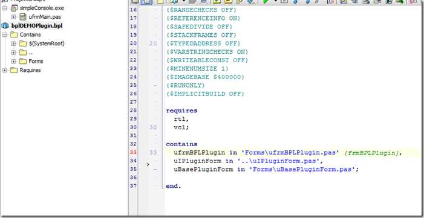
Task: Click the {frmBPLPlugin} comment
Action: coord(372,153)
